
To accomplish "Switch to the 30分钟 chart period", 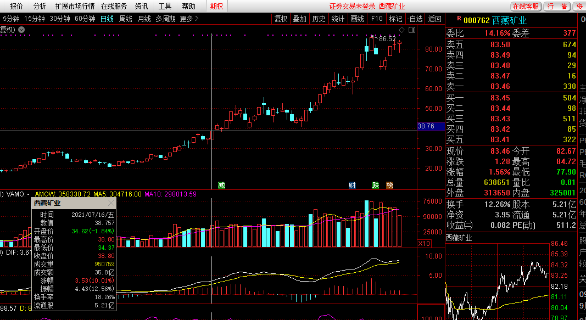I will pyautogui.click(x=60, y=19).
